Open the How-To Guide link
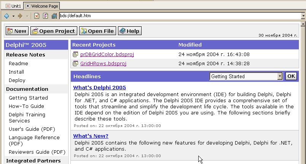The width and height of the screenshot is (306, 164). click(26, 106)
